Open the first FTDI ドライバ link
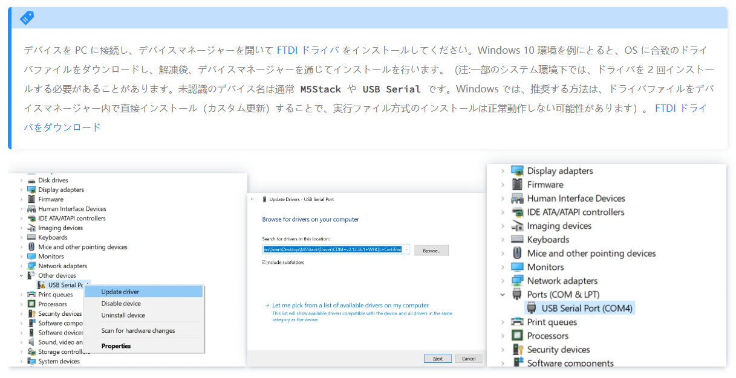Image resolution: width=736 pixels, height=378 pixels. [x=308, y=51]
